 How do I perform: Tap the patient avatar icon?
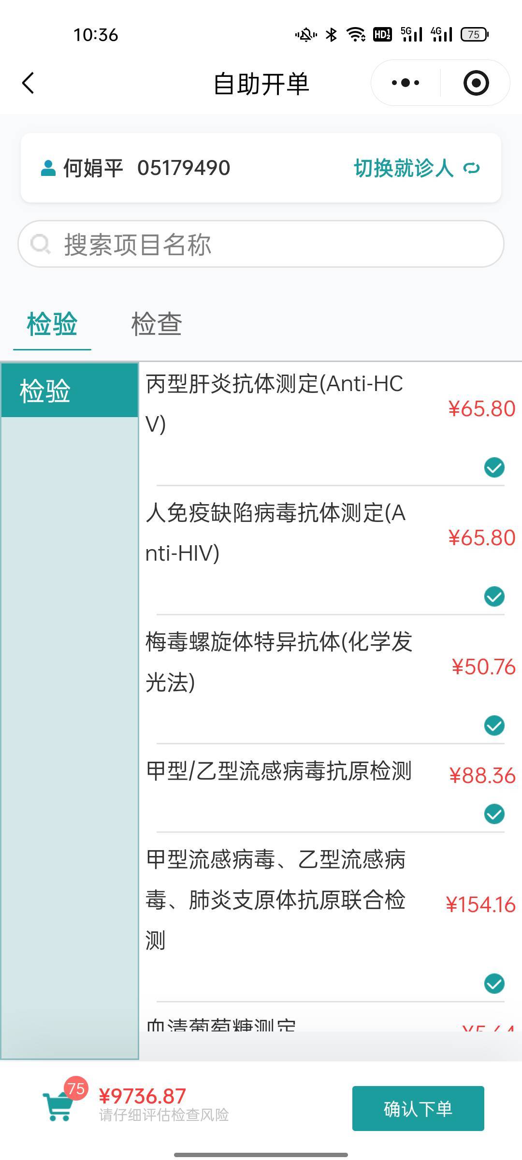tap(48, 168)
